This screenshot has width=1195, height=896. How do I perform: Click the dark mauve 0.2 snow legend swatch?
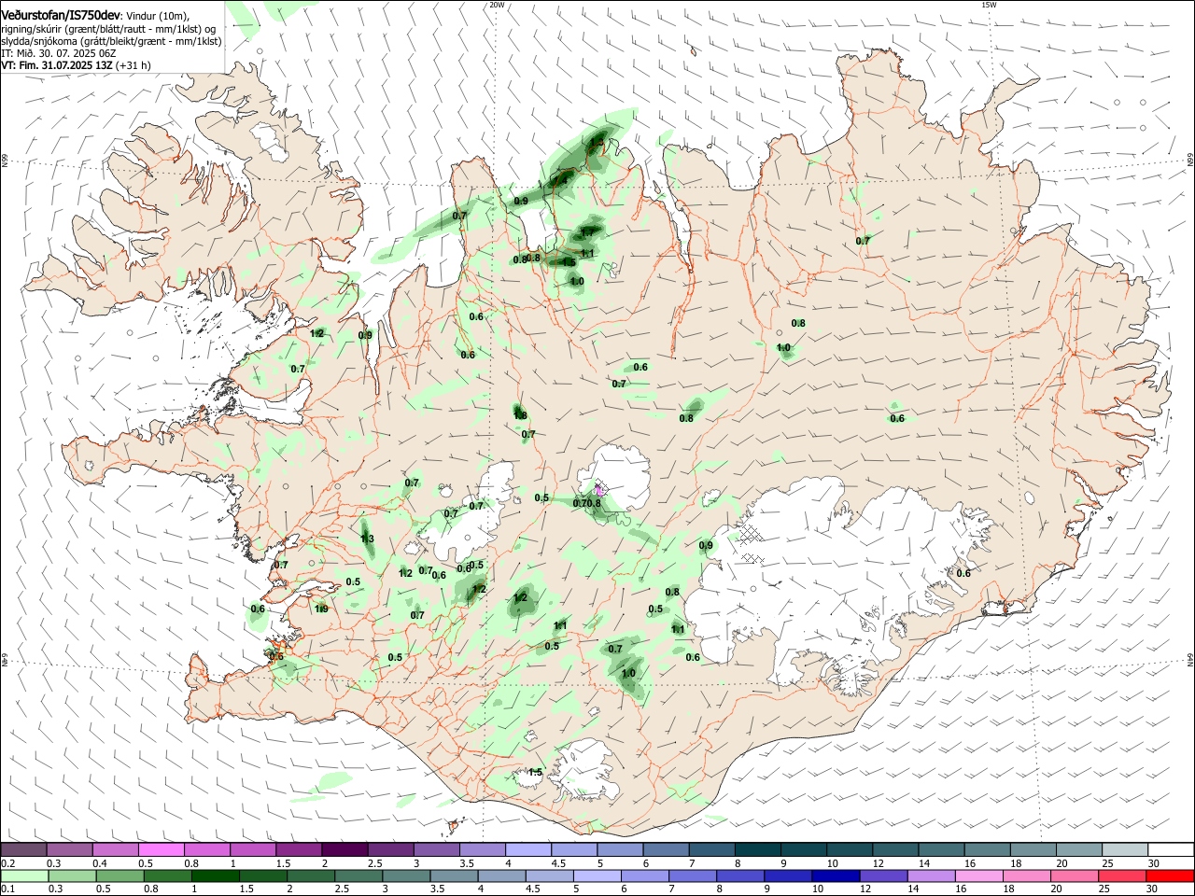(x=23, y=850)
